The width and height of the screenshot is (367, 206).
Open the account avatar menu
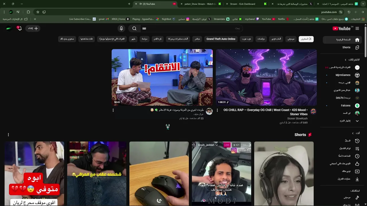point(9,28)
